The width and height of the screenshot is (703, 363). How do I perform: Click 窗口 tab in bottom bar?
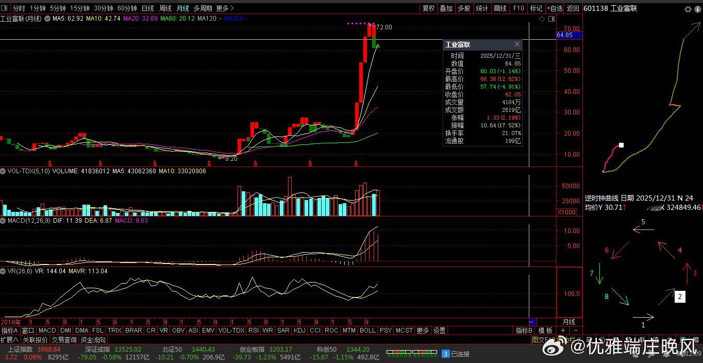(x=28, y=331)
